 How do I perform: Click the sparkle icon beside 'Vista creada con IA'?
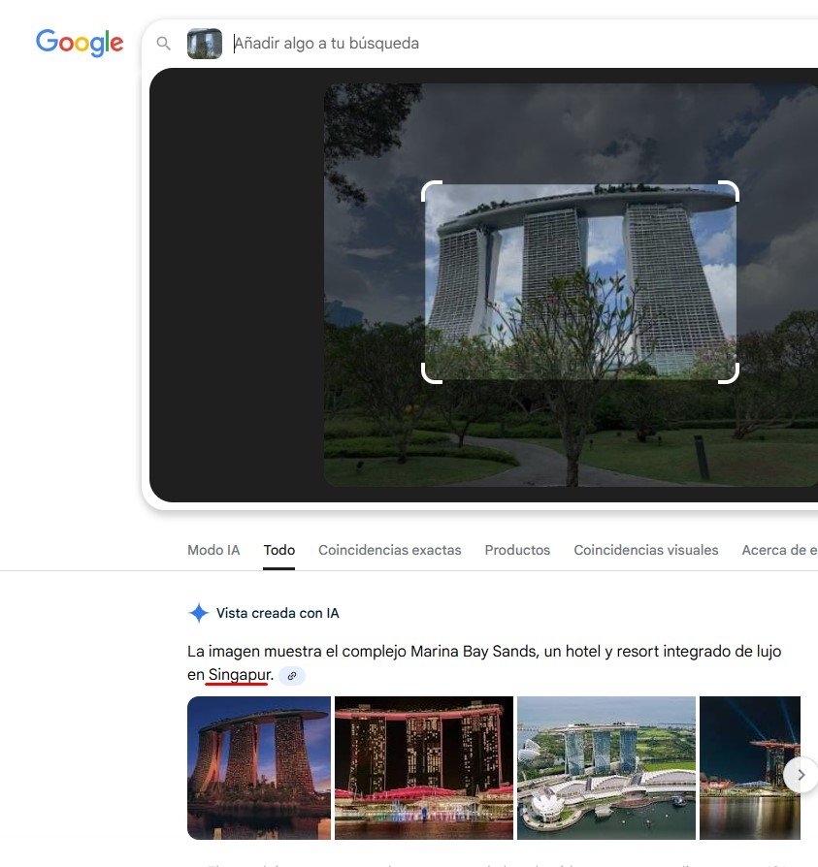[x=198, y=613]
